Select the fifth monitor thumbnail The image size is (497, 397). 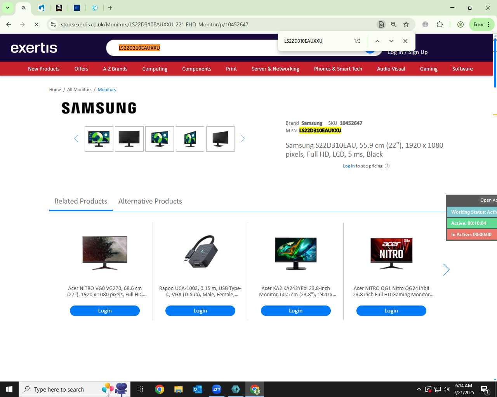[x=221, y=139]
